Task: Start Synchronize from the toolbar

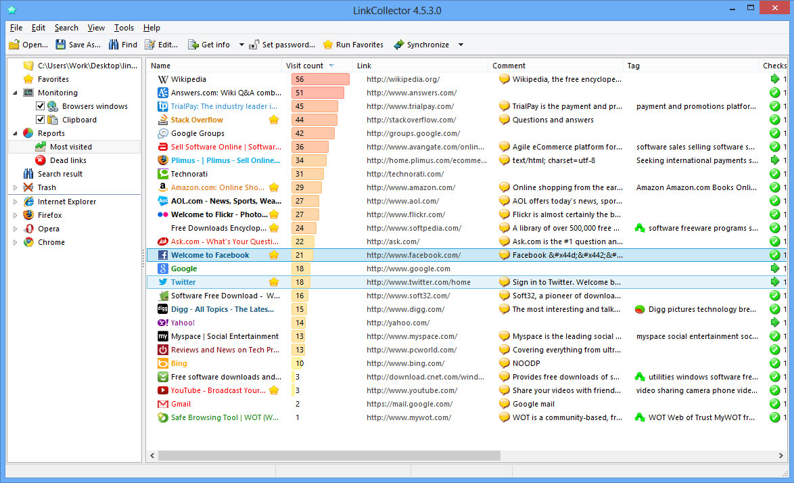Action: pos(422,45)
